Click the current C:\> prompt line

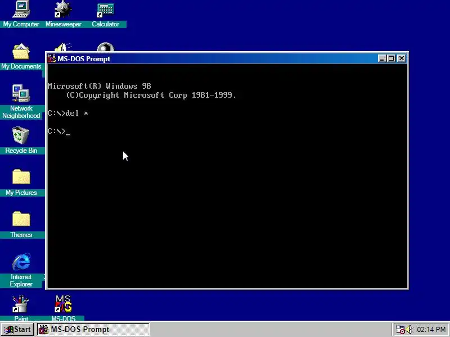click(59, 131)
